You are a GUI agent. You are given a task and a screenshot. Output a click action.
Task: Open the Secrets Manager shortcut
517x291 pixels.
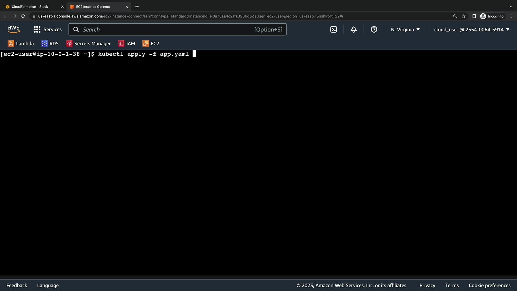[x=88, y=44]
